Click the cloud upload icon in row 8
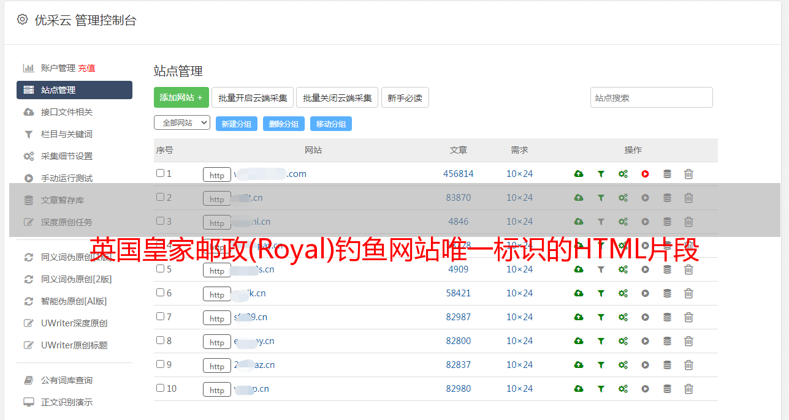The image size is (789, 420). tap(579, 341)
